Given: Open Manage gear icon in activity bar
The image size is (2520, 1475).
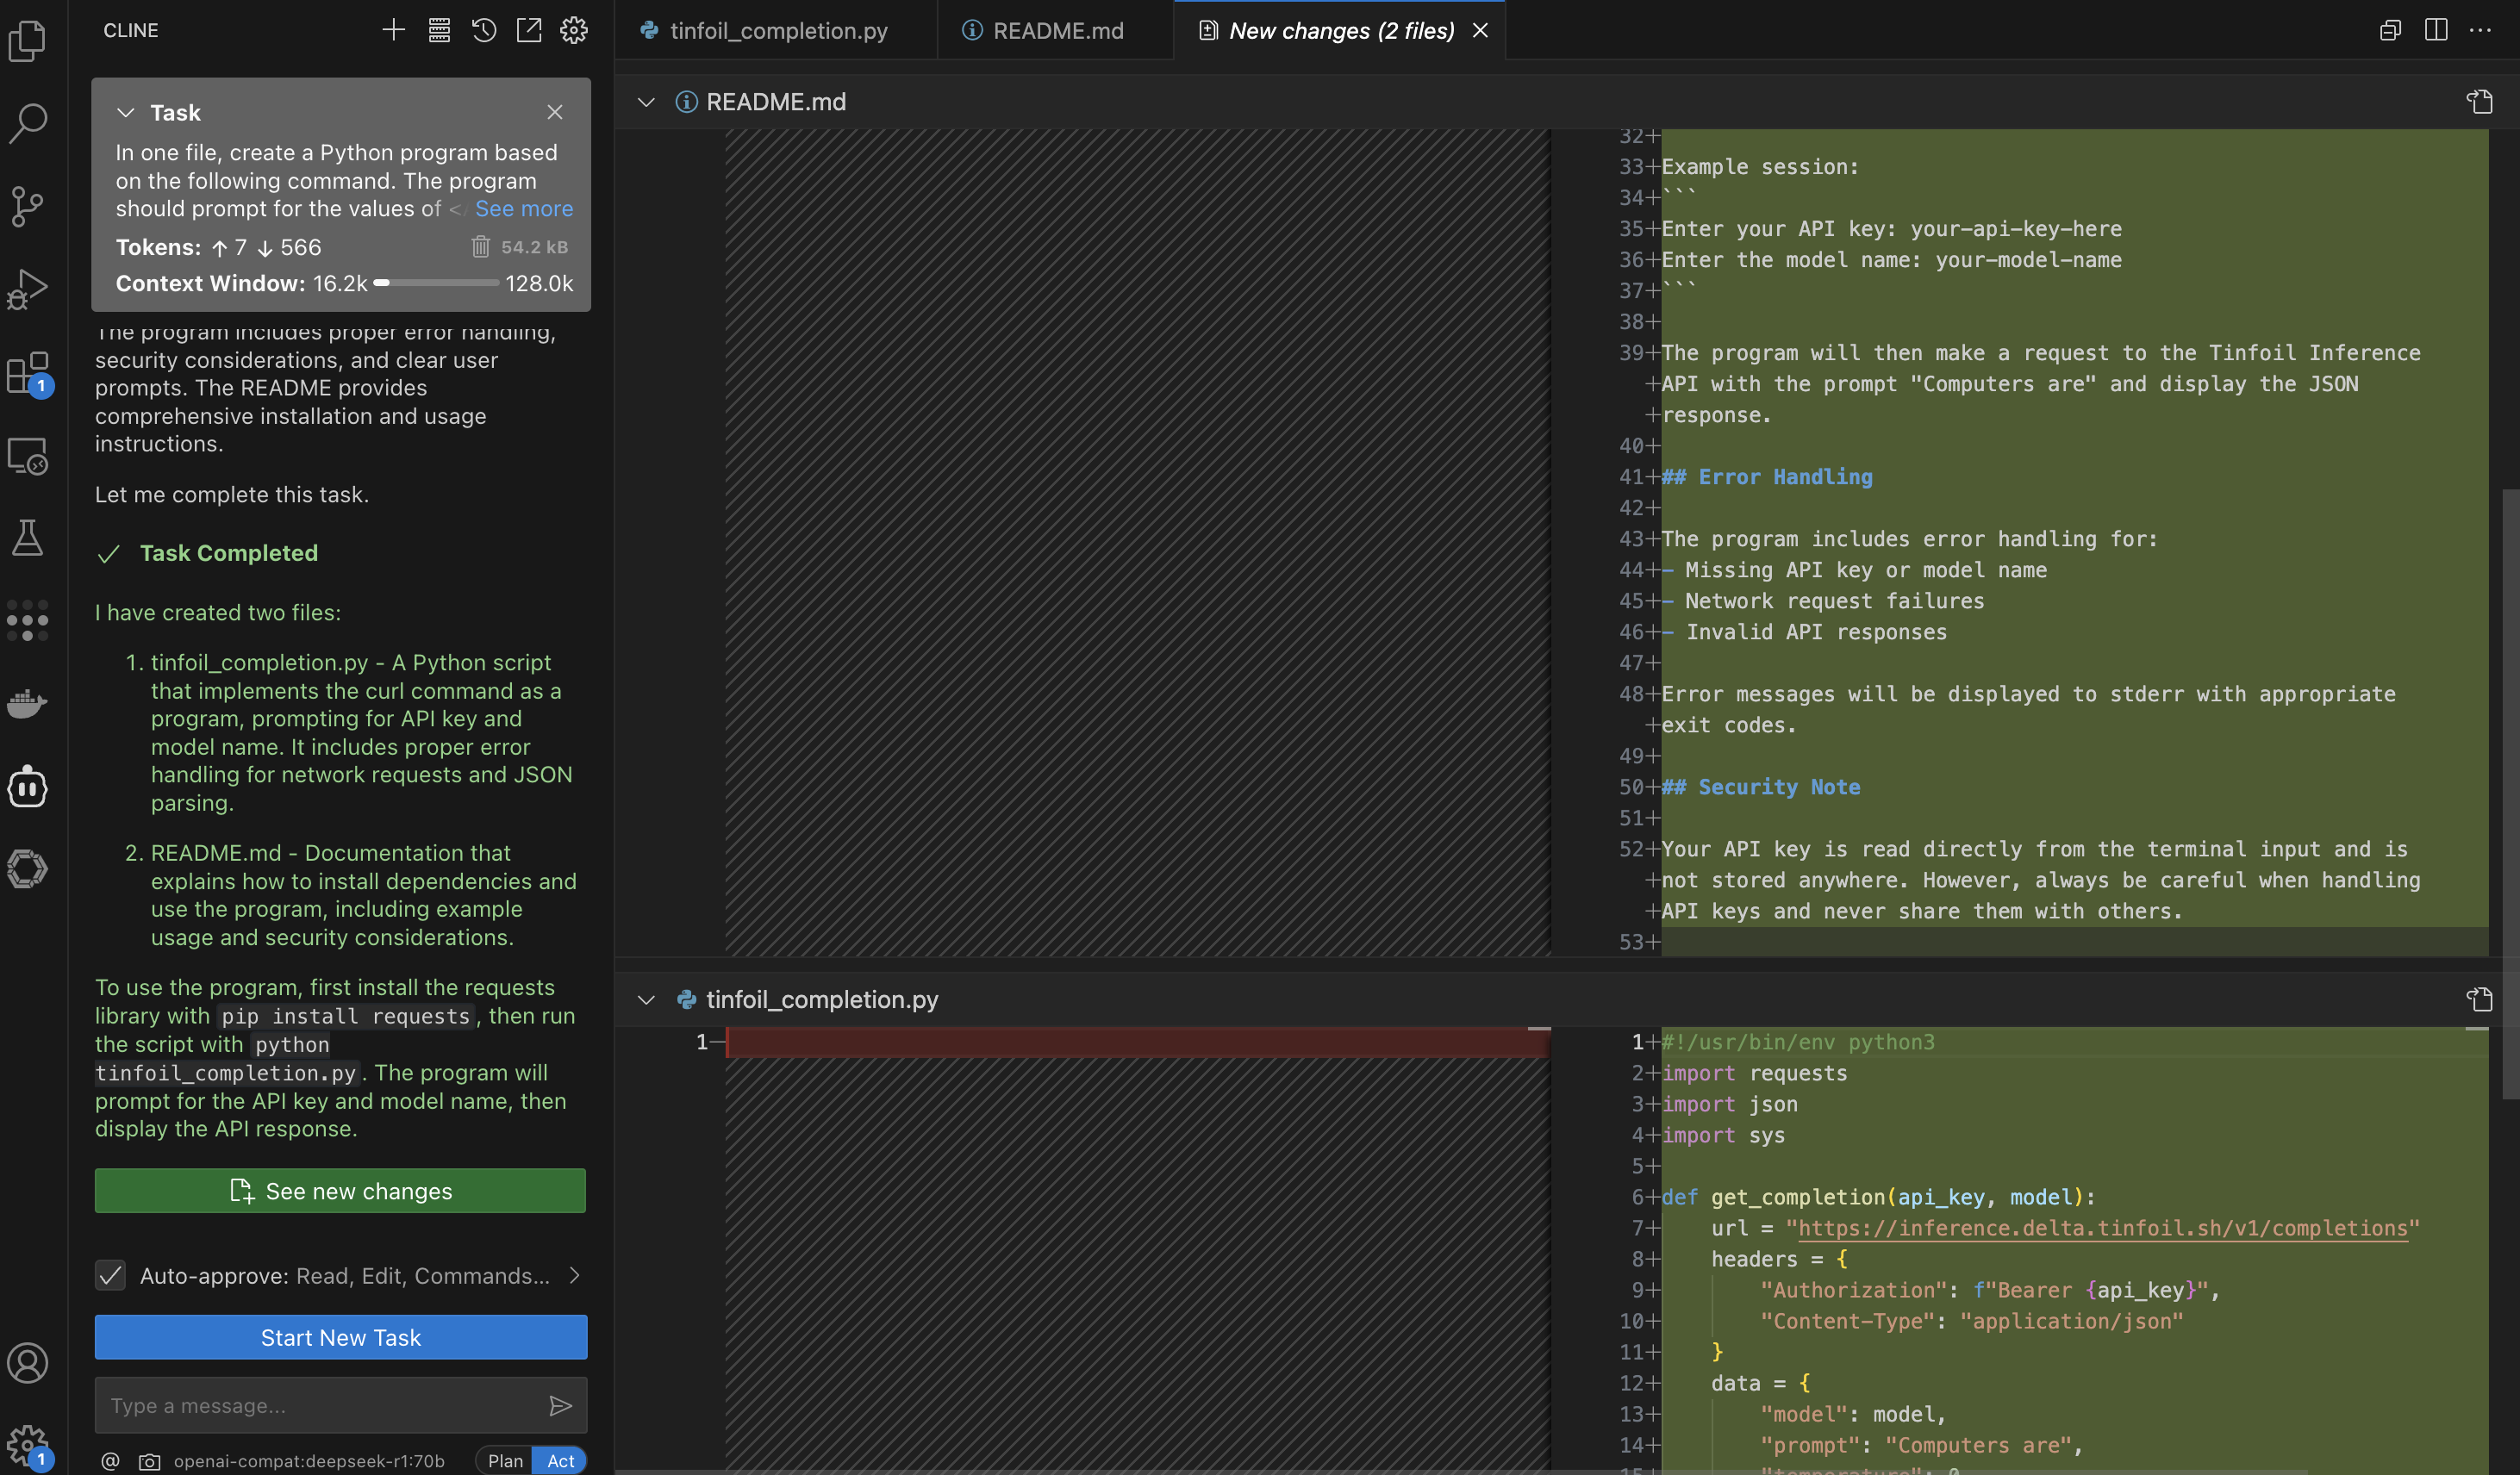Looking at the screenshot, I should [27, 1445].
